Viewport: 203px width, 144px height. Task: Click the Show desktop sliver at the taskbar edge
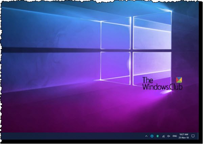tap(198, 136)
